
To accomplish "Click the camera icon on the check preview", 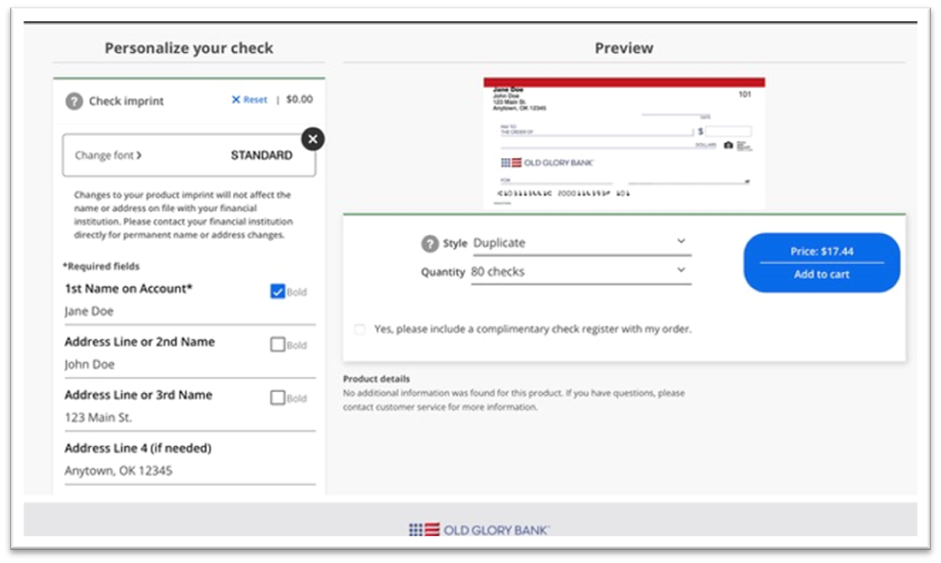I will [727, 145].
